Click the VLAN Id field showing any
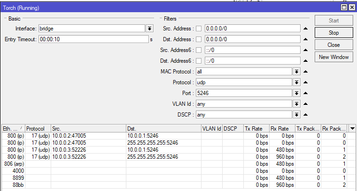 [244, 104]
